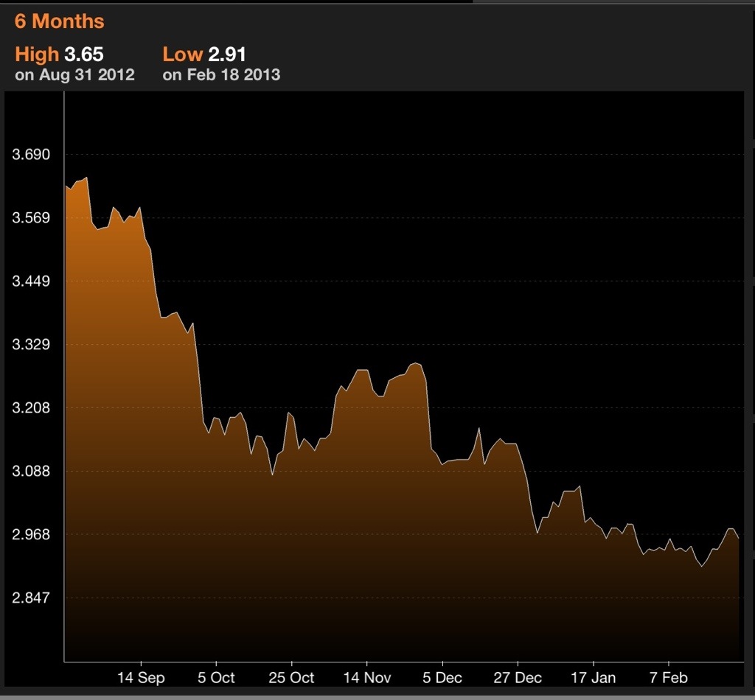
Task: Tap the 3.088 price level label
Action: point(31,471)
